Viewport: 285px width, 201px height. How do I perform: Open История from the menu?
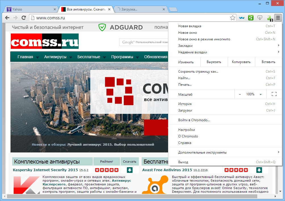(x=225, y=104)
